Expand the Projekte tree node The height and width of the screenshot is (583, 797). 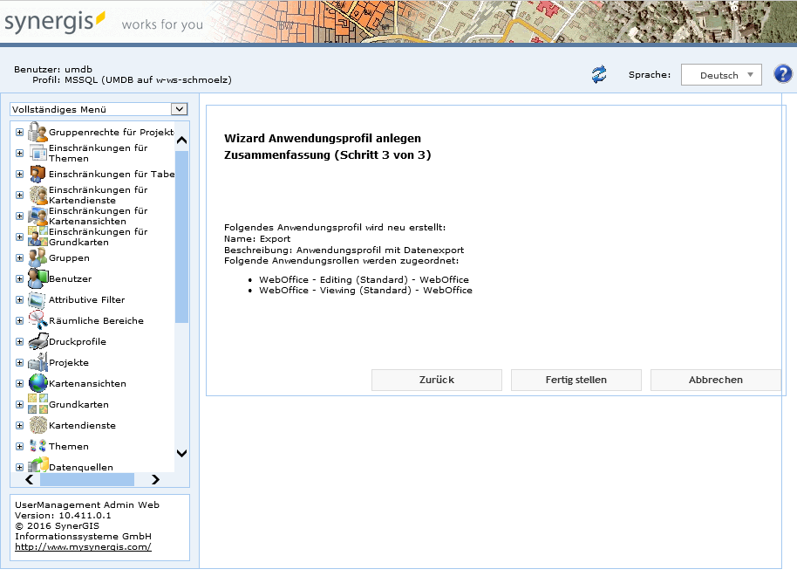tap(19, 363)
